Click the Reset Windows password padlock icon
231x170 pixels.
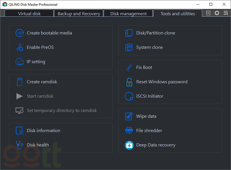coord(129,82)
